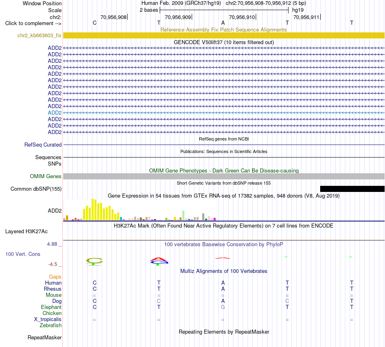The height and width of the screenshot is (347, 385).
Task: Click base C in the complement ruler row
Action: 94,23
